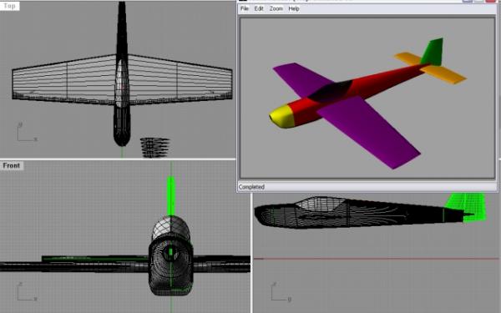Click the Top viewport label
The width and height of the screenshot is (501, 313).
tap(9, 6)
